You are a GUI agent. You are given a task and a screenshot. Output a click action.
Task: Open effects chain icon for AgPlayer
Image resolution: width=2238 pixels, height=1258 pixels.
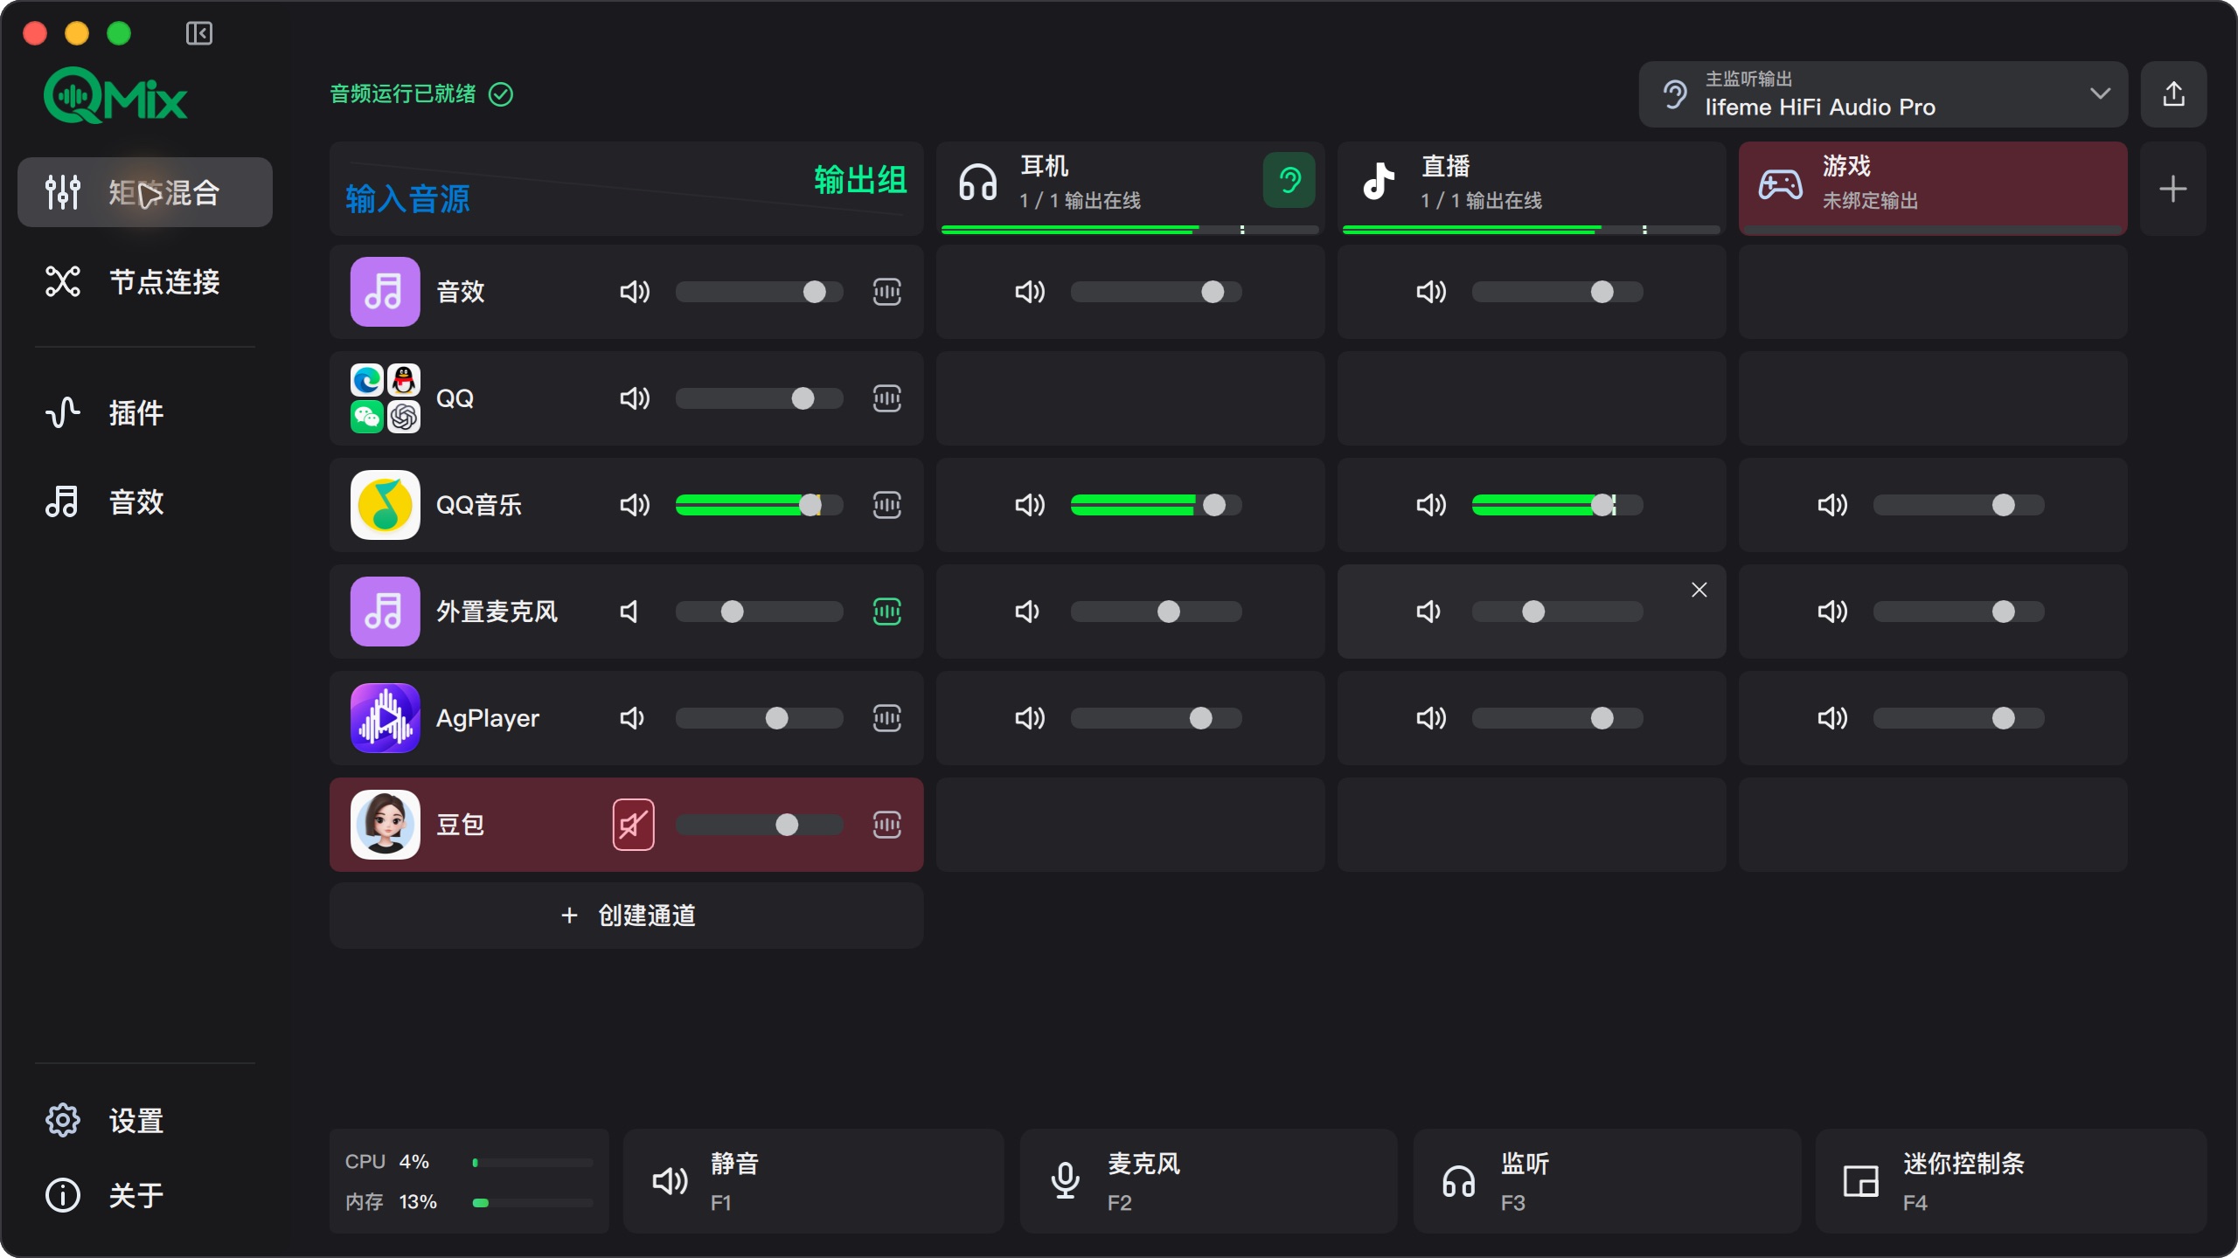tap(886, 718)
